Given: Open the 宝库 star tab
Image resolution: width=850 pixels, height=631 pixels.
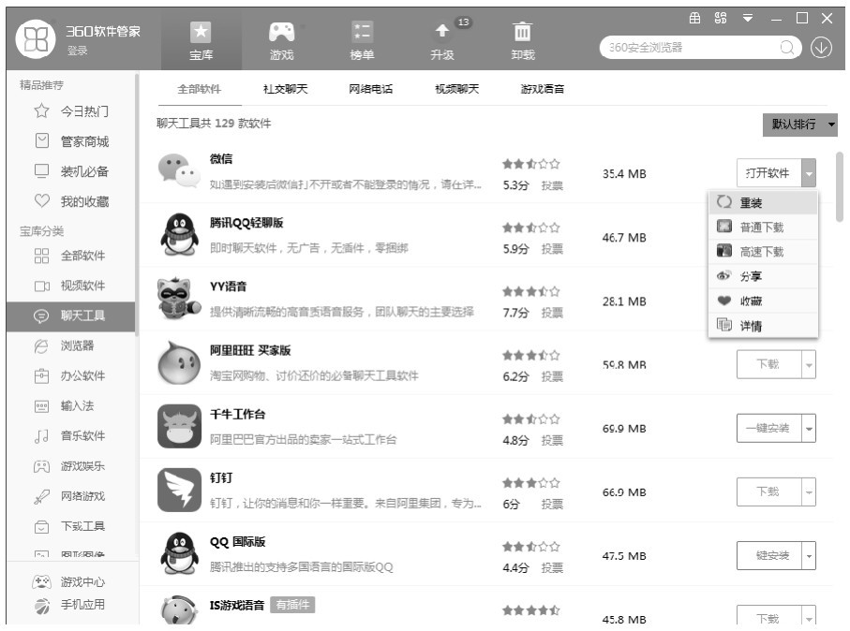Looking at the screenshot, I should point(201,40).
